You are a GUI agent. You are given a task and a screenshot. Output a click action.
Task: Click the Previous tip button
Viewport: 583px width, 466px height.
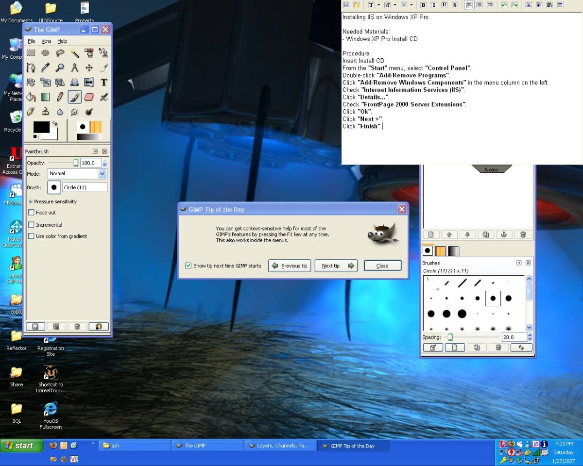(x=290, y=266)
